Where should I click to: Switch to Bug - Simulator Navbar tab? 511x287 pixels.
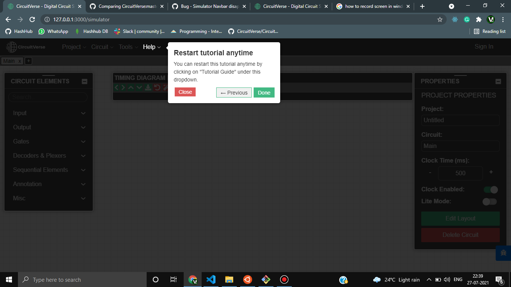click(x=208, y=6)
